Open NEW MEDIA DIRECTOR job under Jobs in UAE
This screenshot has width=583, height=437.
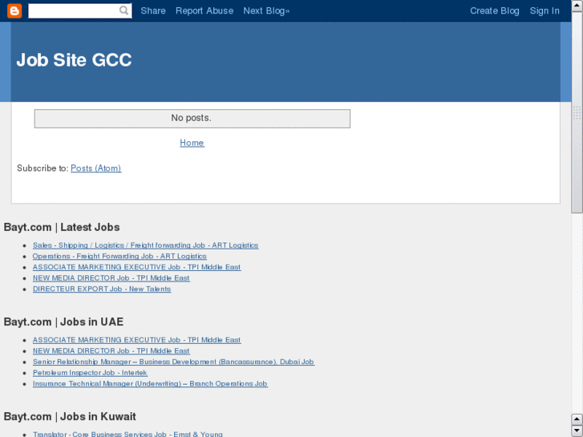click(111, 350)
